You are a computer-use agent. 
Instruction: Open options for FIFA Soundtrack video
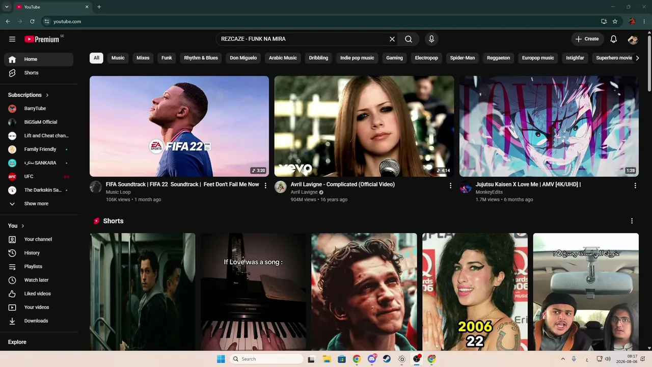pos(265,186)
